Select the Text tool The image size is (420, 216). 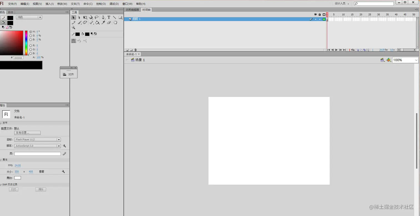pos(109,17)
